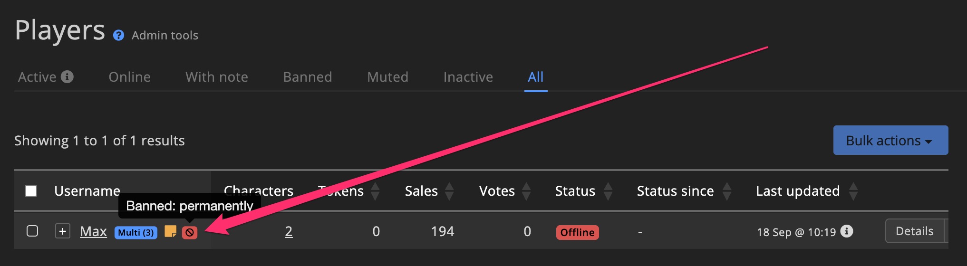Toggle the select-all checkbox in table header

tap(31, 191)
